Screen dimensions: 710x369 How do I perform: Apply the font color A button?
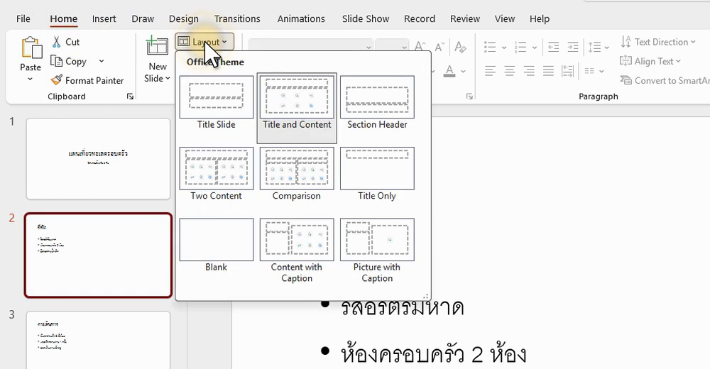click(x=449, y=71)
